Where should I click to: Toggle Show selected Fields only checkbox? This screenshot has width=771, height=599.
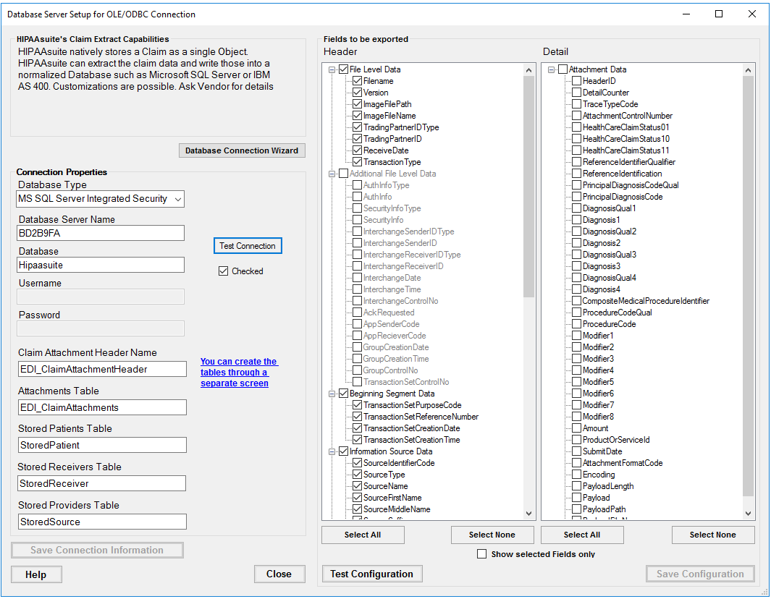(482, 554)
